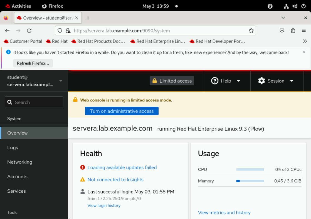The width and height of the screenshot is (311, 219).
Task: Reload the page with the refresh icon
Action: click(x=29, y=31)
